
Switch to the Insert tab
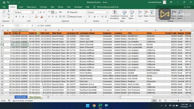tap(21, 7)
